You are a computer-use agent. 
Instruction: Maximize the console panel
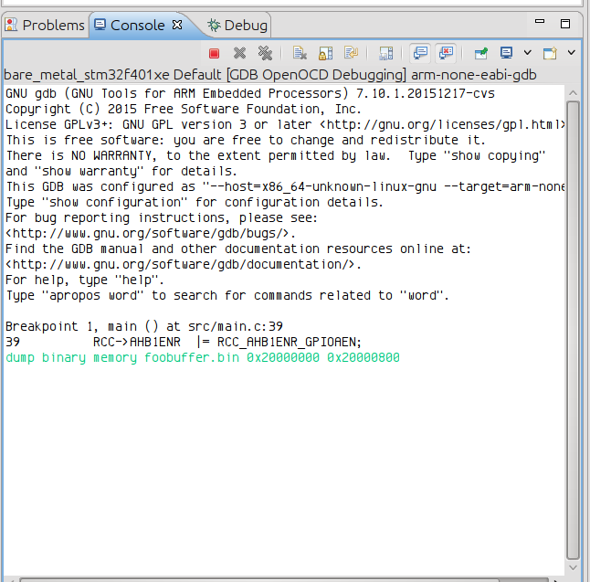coord(565,24)
